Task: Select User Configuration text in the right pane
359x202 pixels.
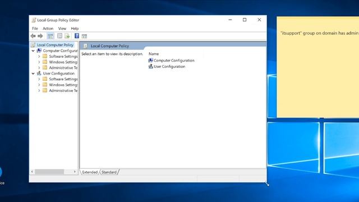Action: (169, 66)
